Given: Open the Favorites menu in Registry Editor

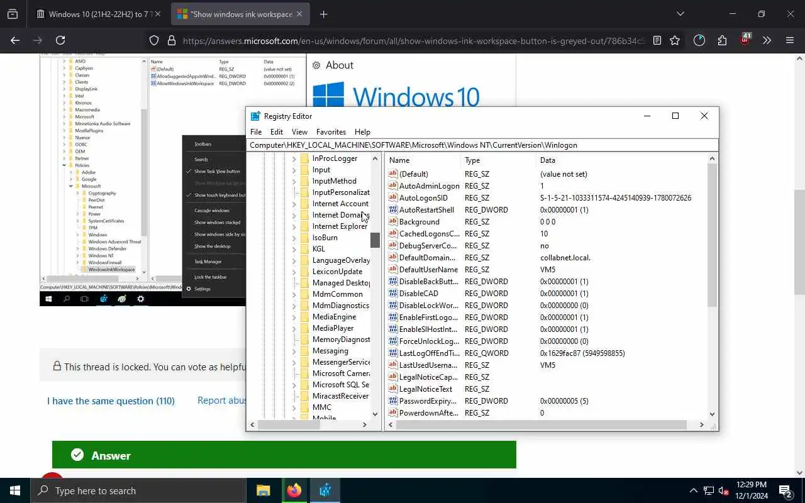Looking at the screenshot, I should click(x=331, y=132).
